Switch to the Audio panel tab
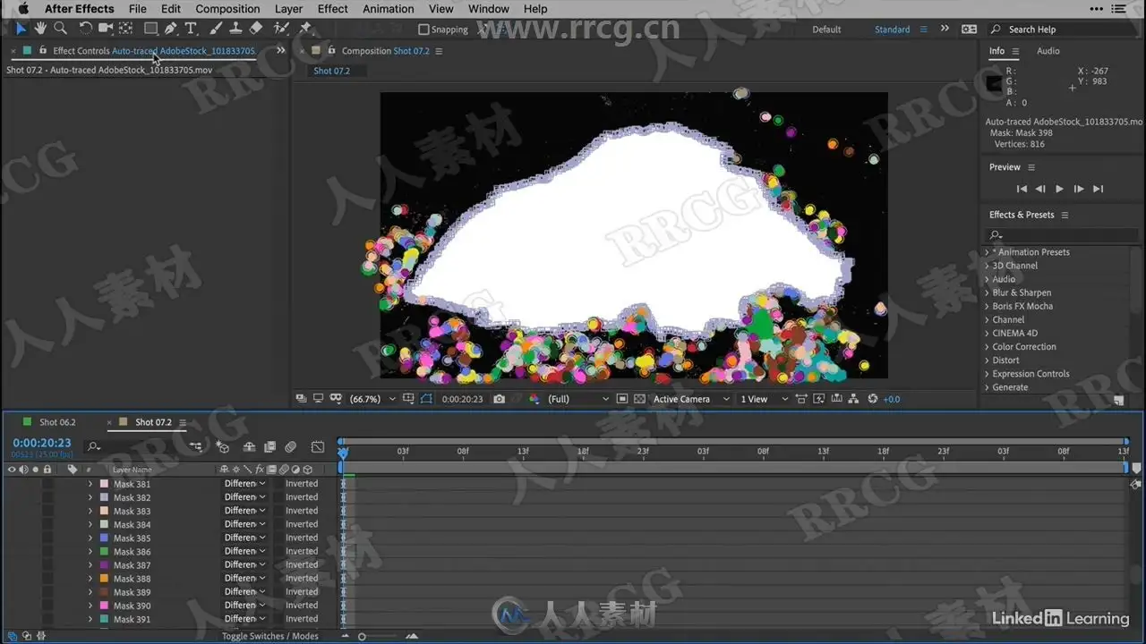This screenshot has height=644, width=1146. point(1048,51)
